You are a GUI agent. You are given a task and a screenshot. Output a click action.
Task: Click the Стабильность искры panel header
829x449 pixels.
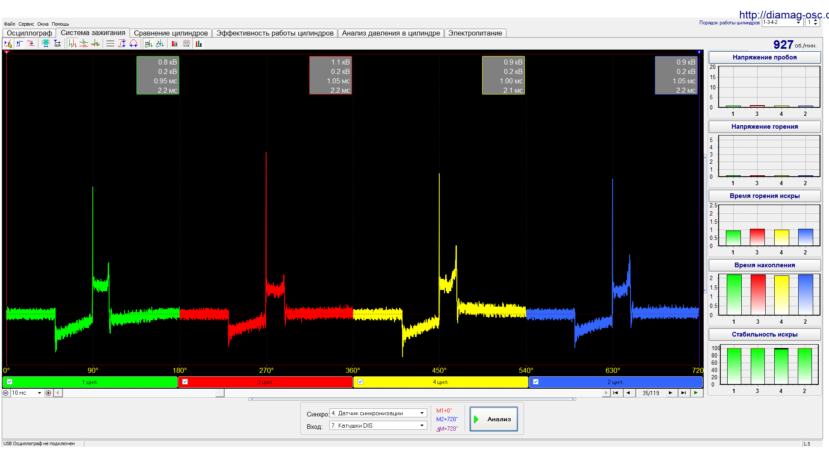click(764, 334)
